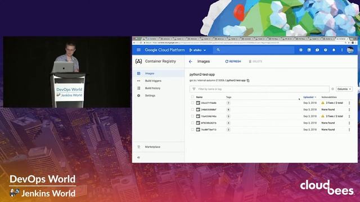
Task: Check the box for image tagged 4
Action: pos(192,123)
